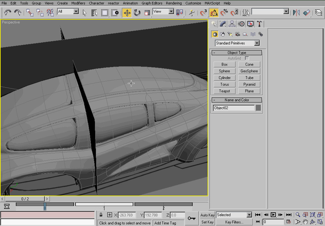Collapse the Object Type rollout
Screen dimensions: 325x226
[x=214, y=53]
